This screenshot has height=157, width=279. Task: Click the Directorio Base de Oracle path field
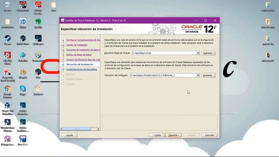pyautogui.click(x=164, y=53)
